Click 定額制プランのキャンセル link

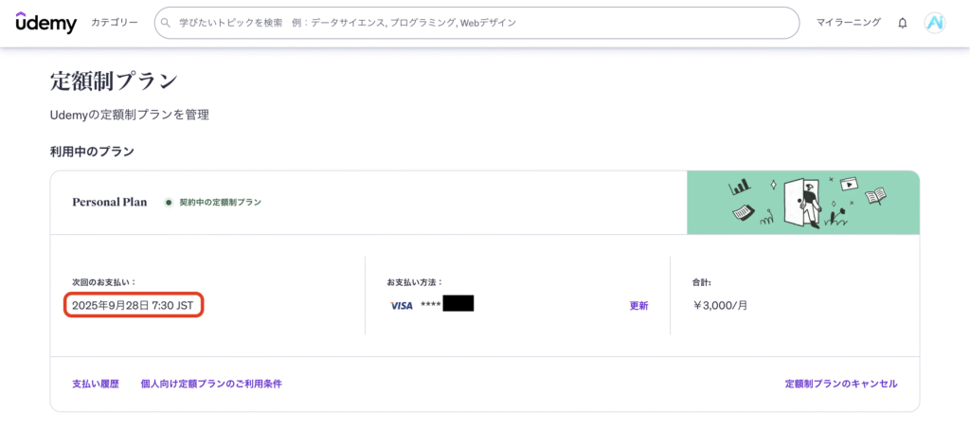pyautogui.click(x=841, y=384)
